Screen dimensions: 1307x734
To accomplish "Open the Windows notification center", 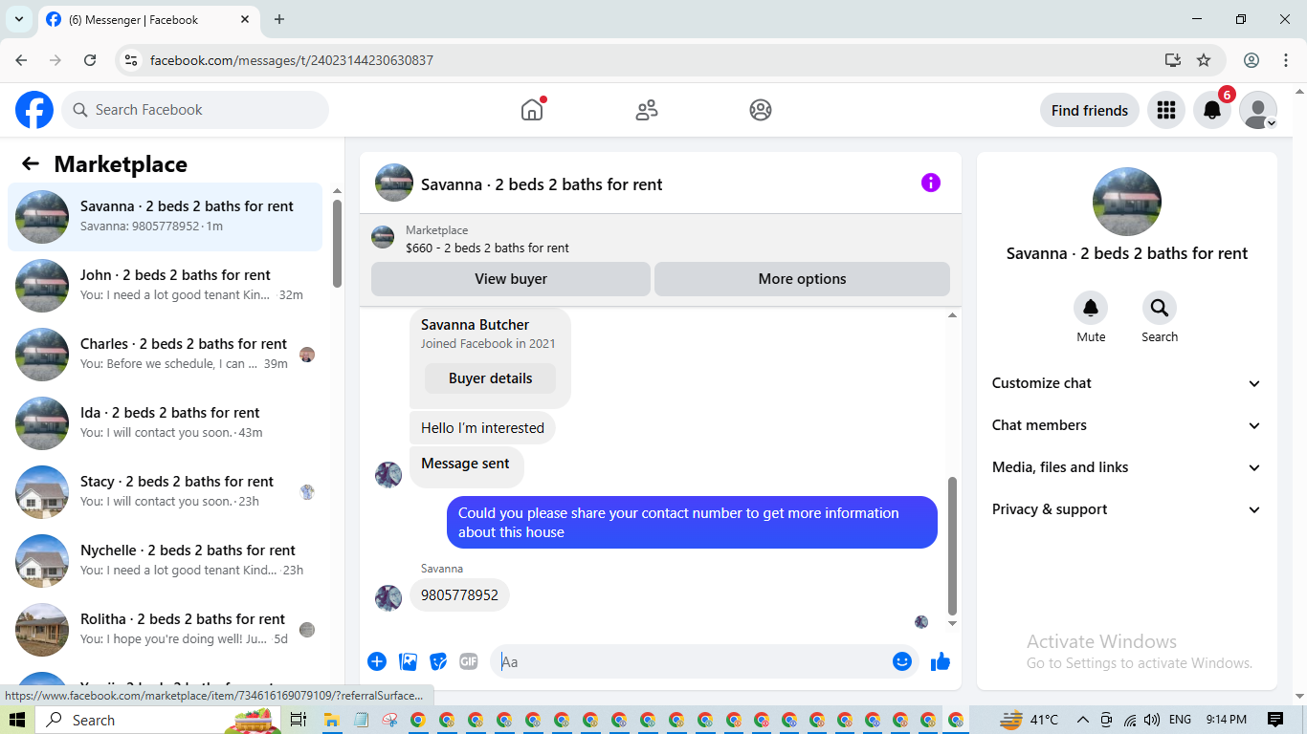I will pos(1275,720).
